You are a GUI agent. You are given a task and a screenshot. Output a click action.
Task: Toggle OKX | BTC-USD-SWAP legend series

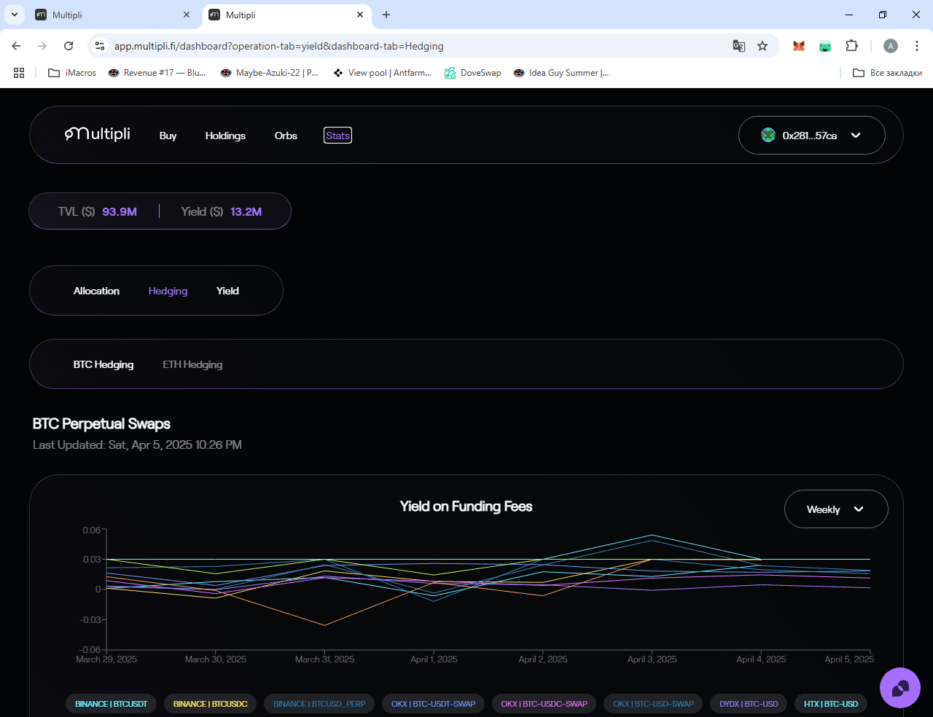pos(653,704)
